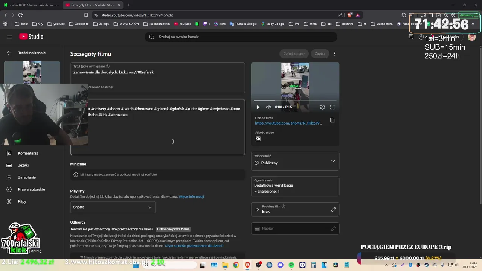This screenshot has height=271, width=482.
Task: Play the video preview
Action: click(258, 107)
